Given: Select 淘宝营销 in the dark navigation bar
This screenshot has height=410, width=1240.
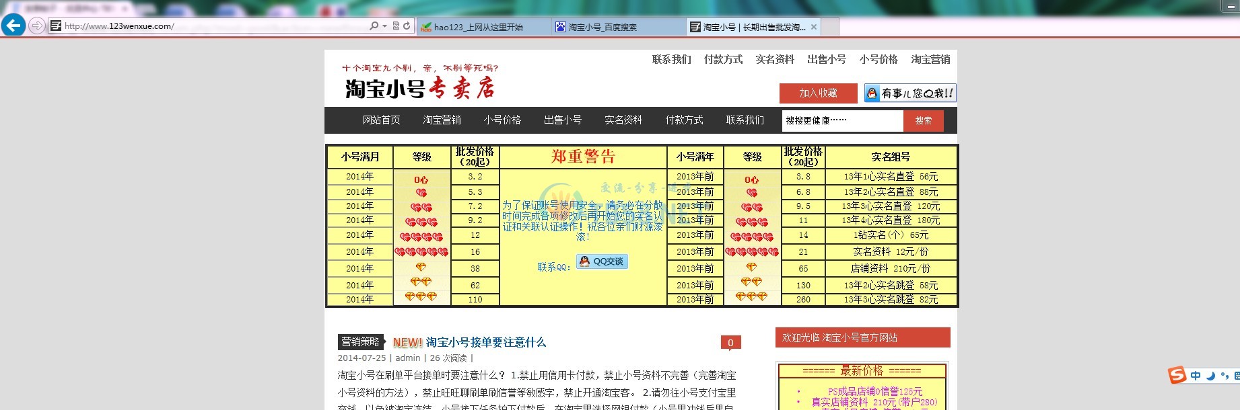Looking at the screenshot, I should pyautogui.click(x=442, y=120).
